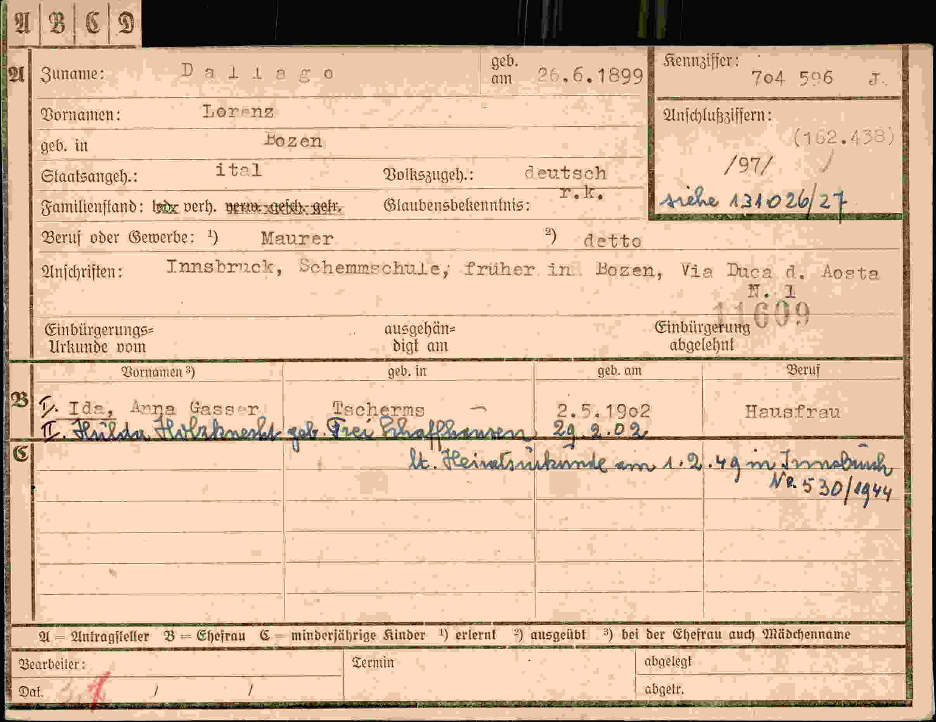Screen dimensions: 936x722
Task: Click the practiced trade detto
Action: (612, 241)
